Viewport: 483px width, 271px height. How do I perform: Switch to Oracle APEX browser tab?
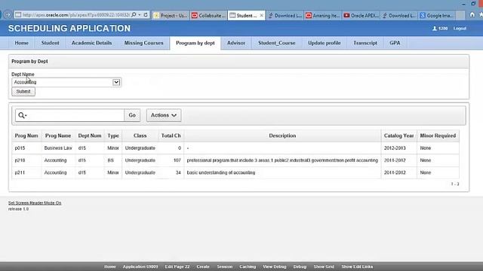click(361, 15)
